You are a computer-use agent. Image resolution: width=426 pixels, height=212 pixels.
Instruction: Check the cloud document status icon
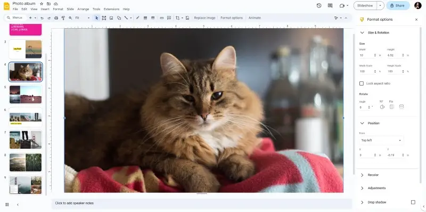point(56,4)
